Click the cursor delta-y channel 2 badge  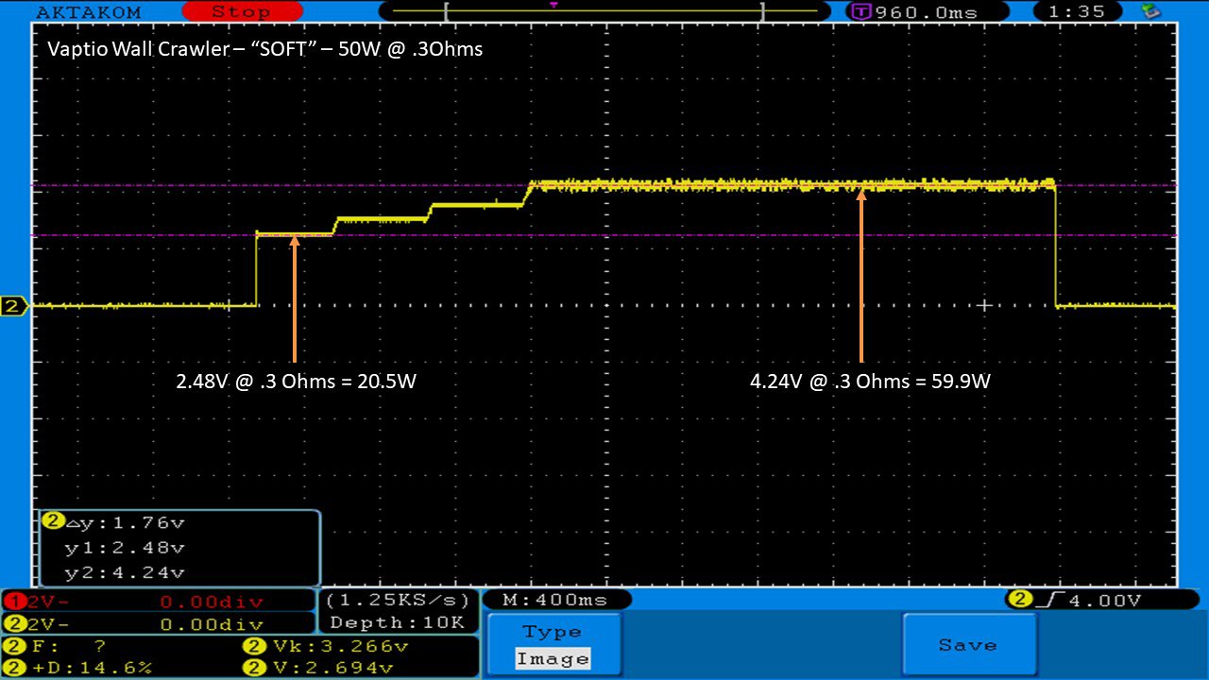(53, 521)
